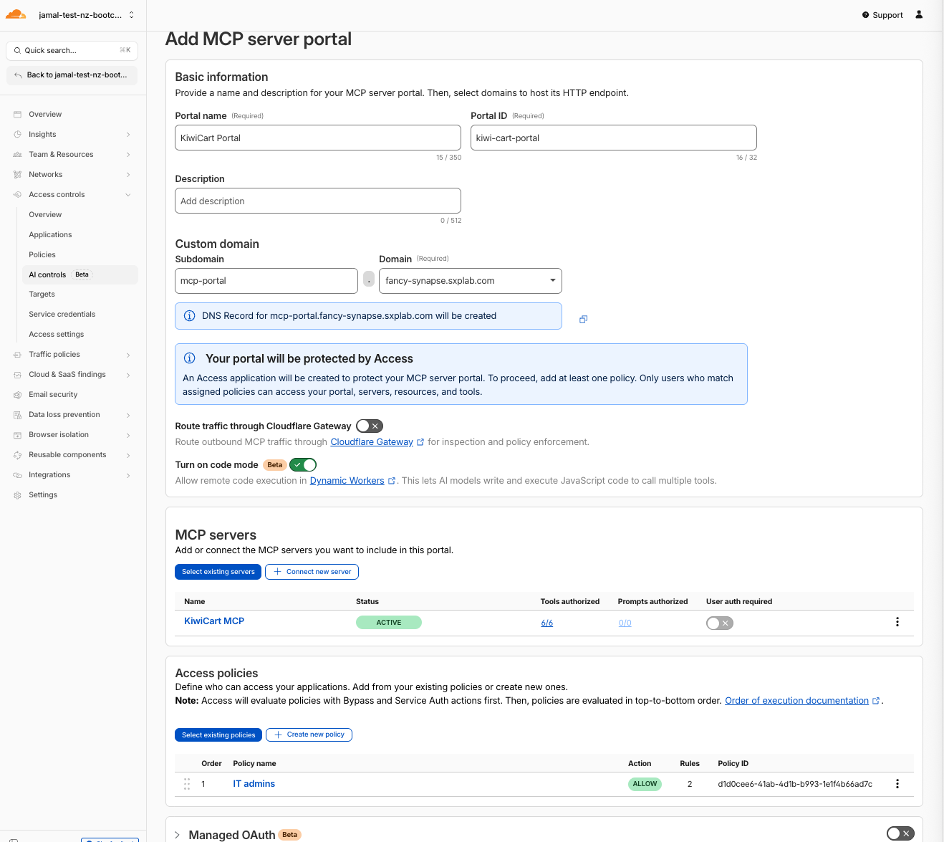Click the back arrow icon
This screenshot has width=944, height=842.
coord(18,75)
